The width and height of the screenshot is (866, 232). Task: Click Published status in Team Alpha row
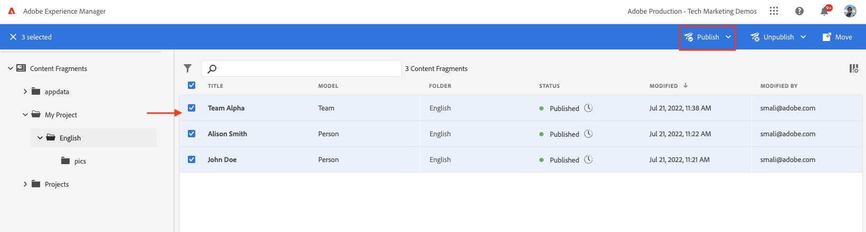pos(564,108)
